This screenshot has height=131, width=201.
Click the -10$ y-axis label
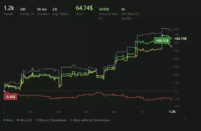pyautogui.click(x=177, y=99)
